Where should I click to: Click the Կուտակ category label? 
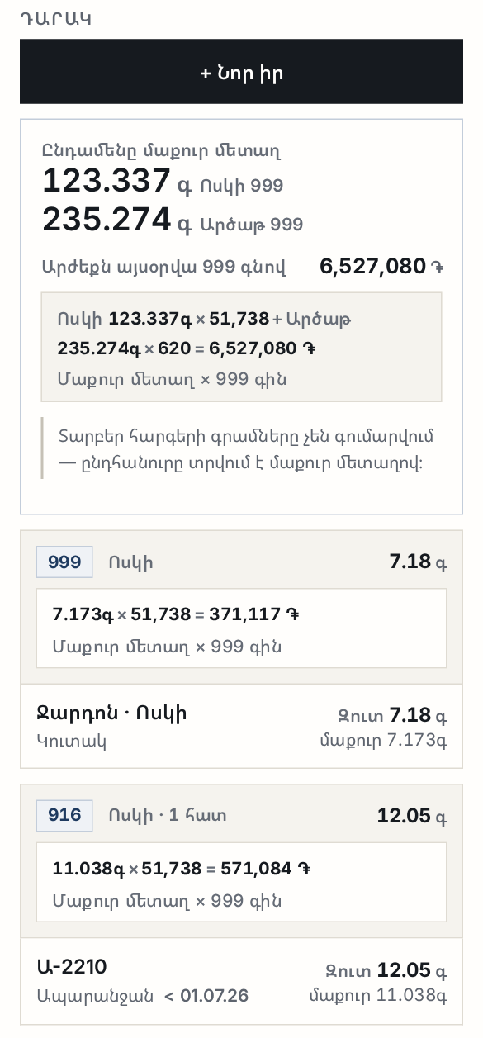click(72, 741)
